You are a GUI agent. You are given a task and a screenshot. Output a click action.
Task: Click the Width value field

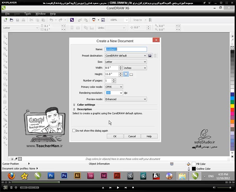point(112,68)
